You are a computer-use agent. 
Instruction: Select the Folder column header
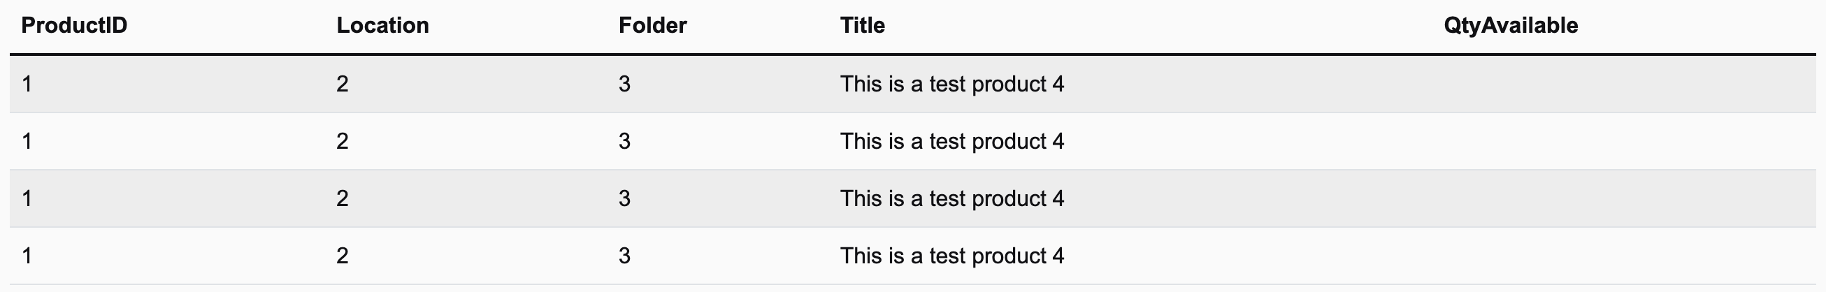(x=652, y=26)
